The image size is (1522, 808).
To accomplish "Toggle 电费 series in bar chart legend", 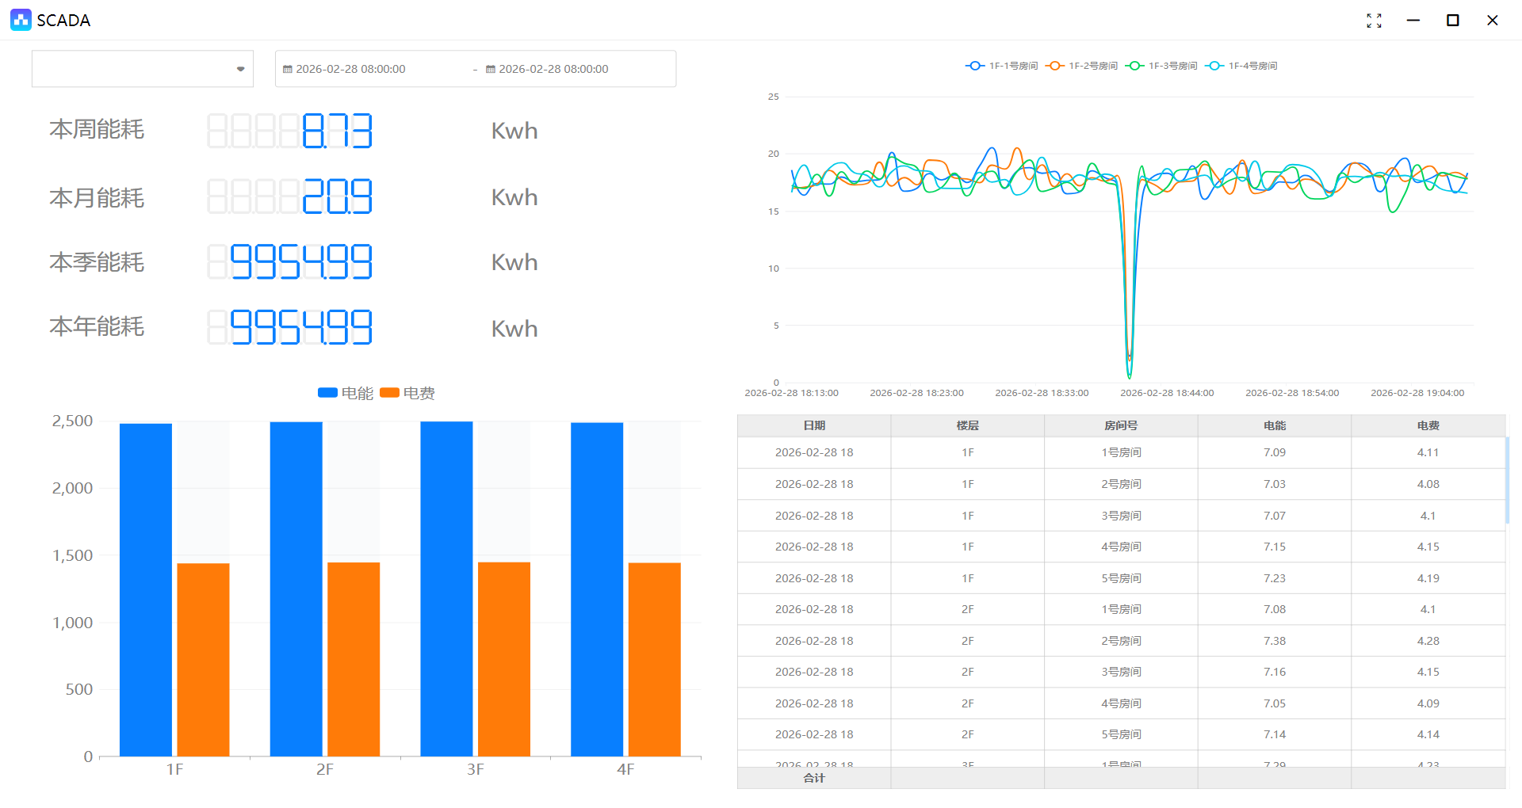I will [407, 393].
